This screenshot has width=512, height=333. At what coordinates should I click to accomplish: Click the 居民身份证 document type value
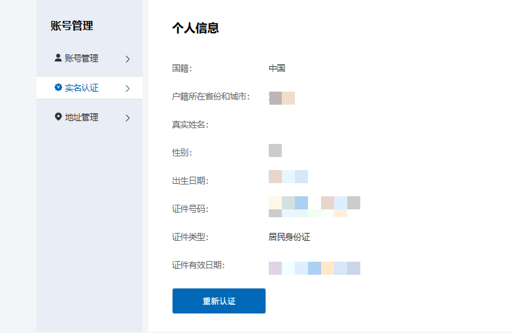pyautogui.click(x=289, y=237)
